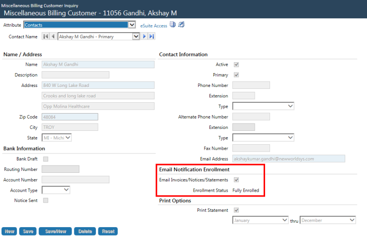Uncheck Email Invoices/Notices/Statements checkbox

236,180
